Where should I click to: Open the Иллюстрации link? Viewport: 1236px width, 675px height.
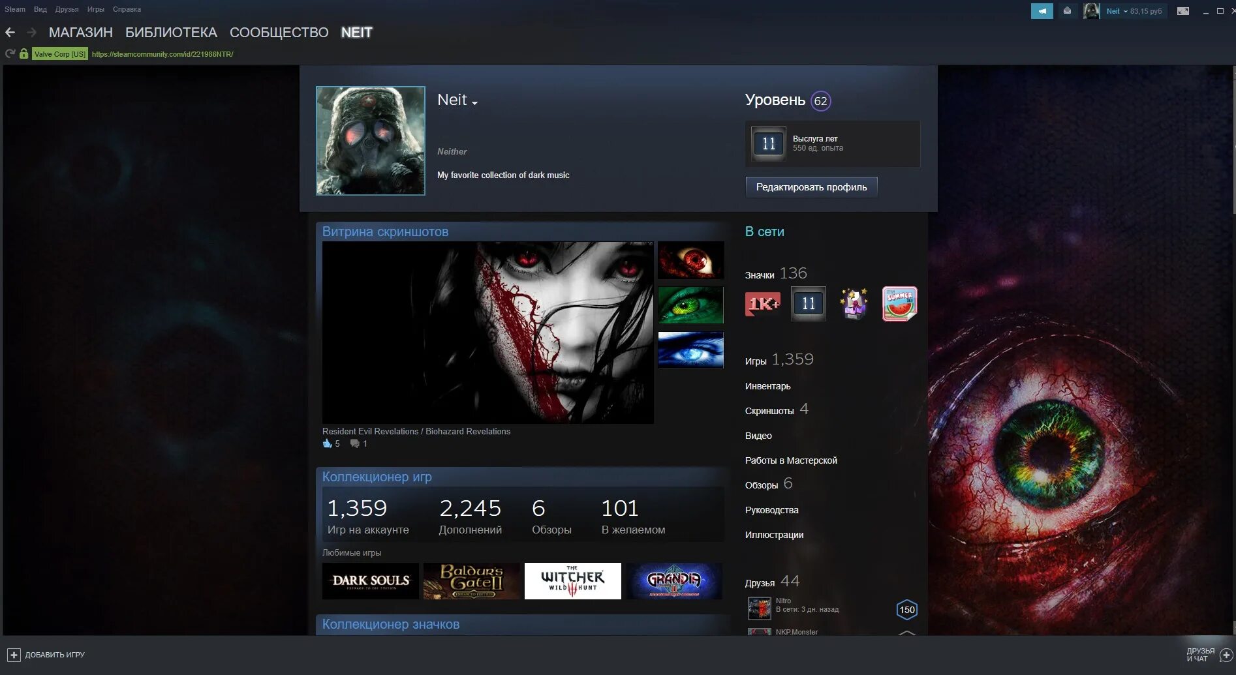(x=775, y=535)
